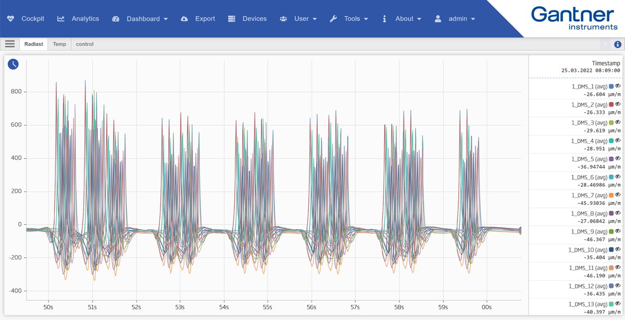The height and width of the screenshot is (320, 625).
Task: Click the 00s label on the time axis
Action: [x=486, y=308]
